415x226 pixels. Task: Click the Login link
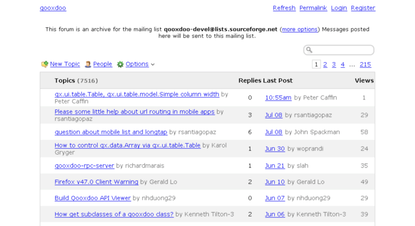tap(339, 8)
